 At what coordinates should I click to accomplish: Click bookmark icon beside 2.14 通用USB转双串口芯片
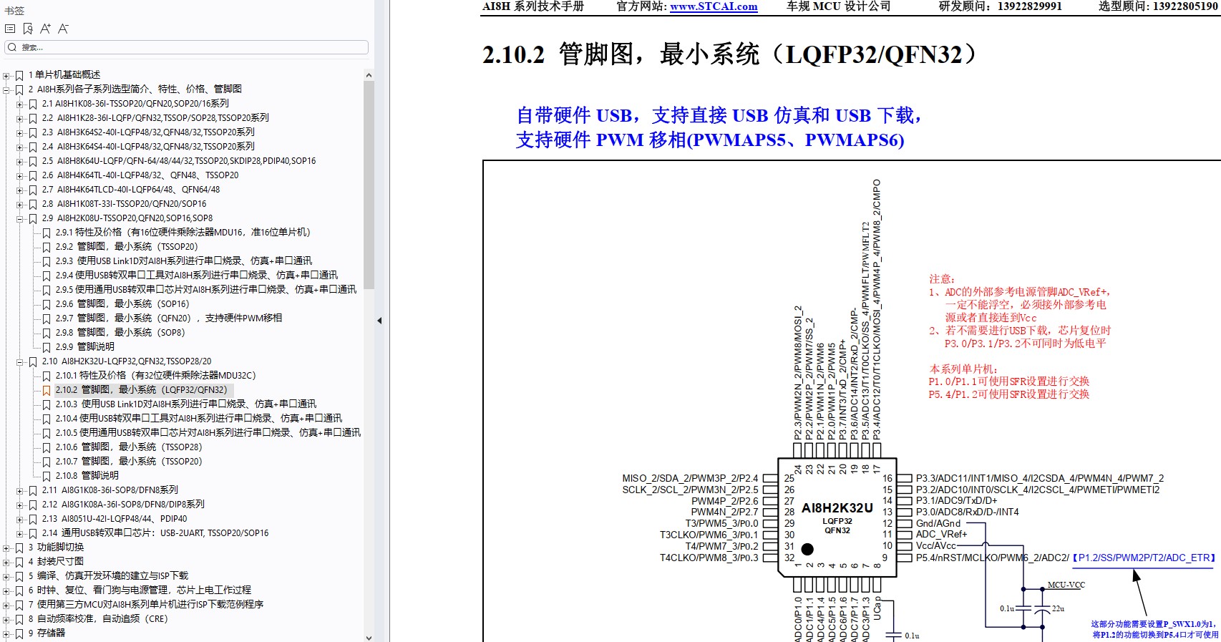pos(33,533)
